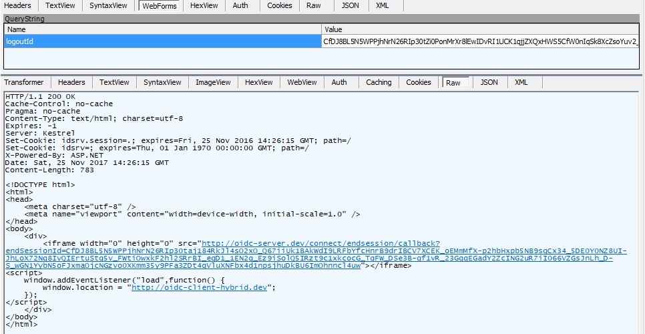Open the request Cookies tab

[x=280, y=6]
